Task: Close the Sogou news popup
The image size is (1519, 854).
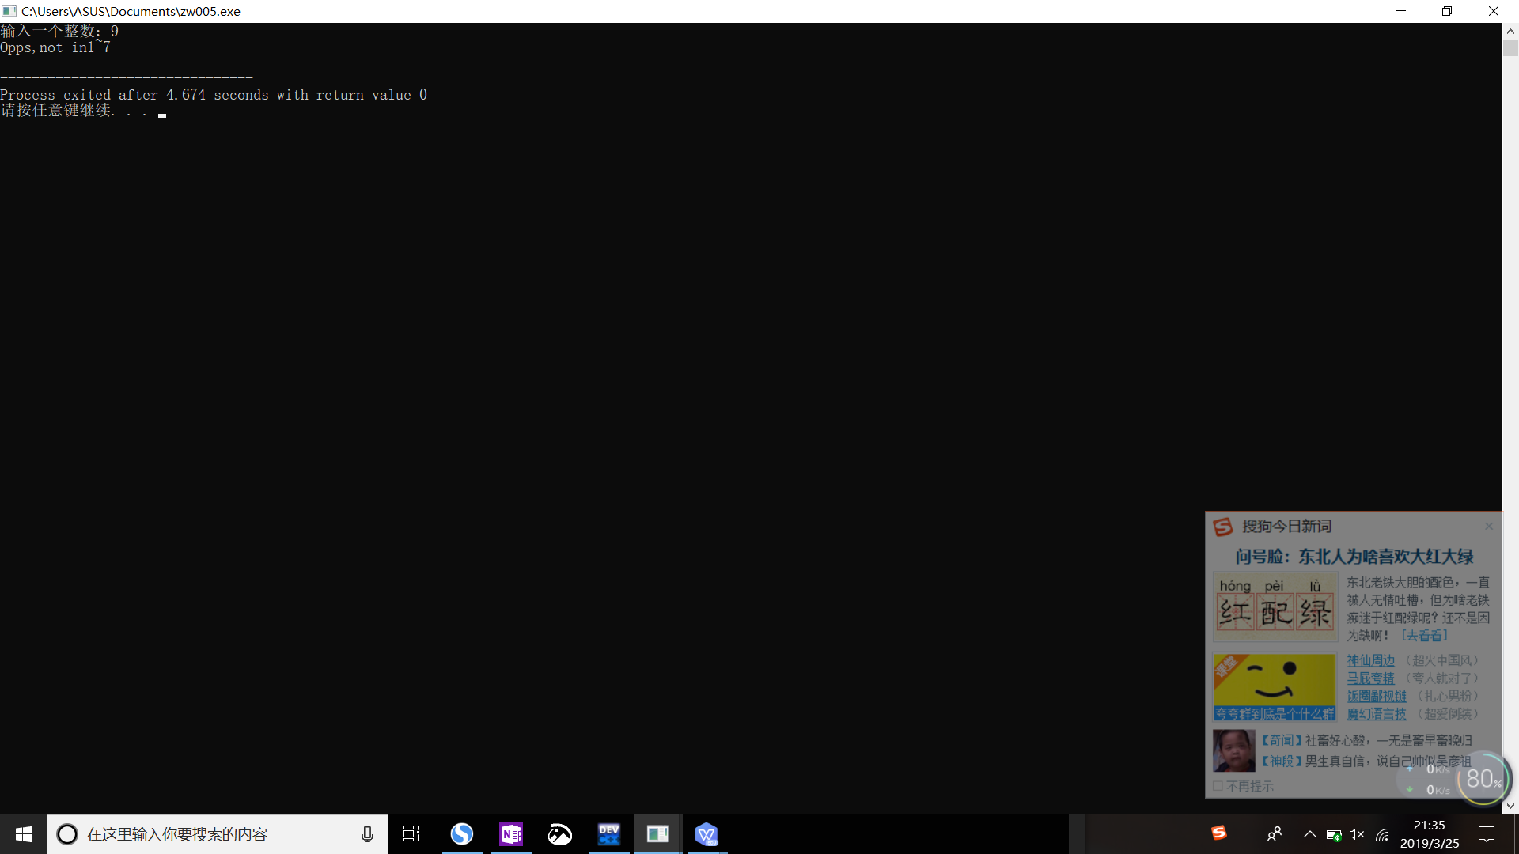Action: (x=1489, y=526)
